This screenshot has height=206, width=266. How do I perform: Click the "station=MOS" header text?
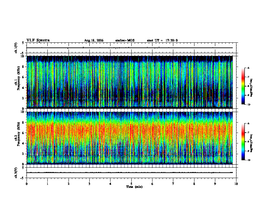click(125, 40)
